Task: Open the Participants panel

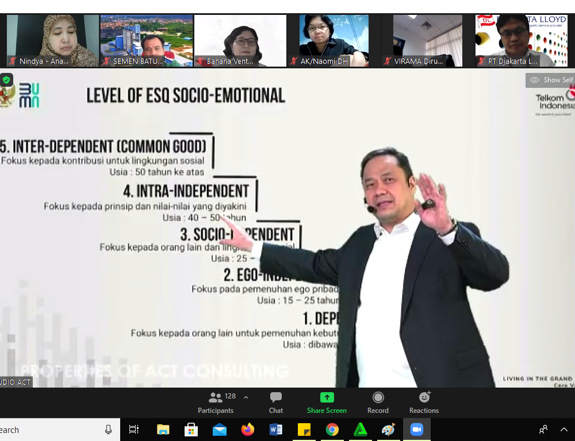Action: tap(216, 402)
